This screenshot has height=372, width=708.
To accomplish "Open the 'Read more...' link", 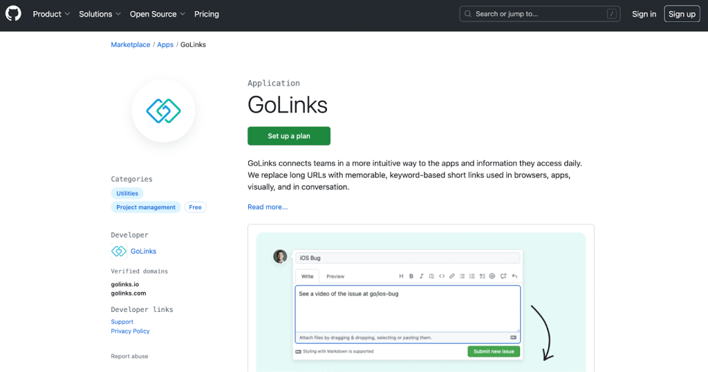I will 268,207.
